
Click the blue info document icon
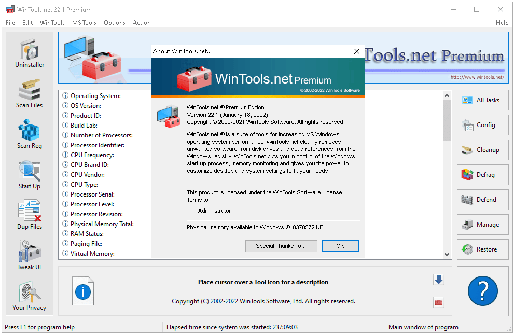[83, 291]
